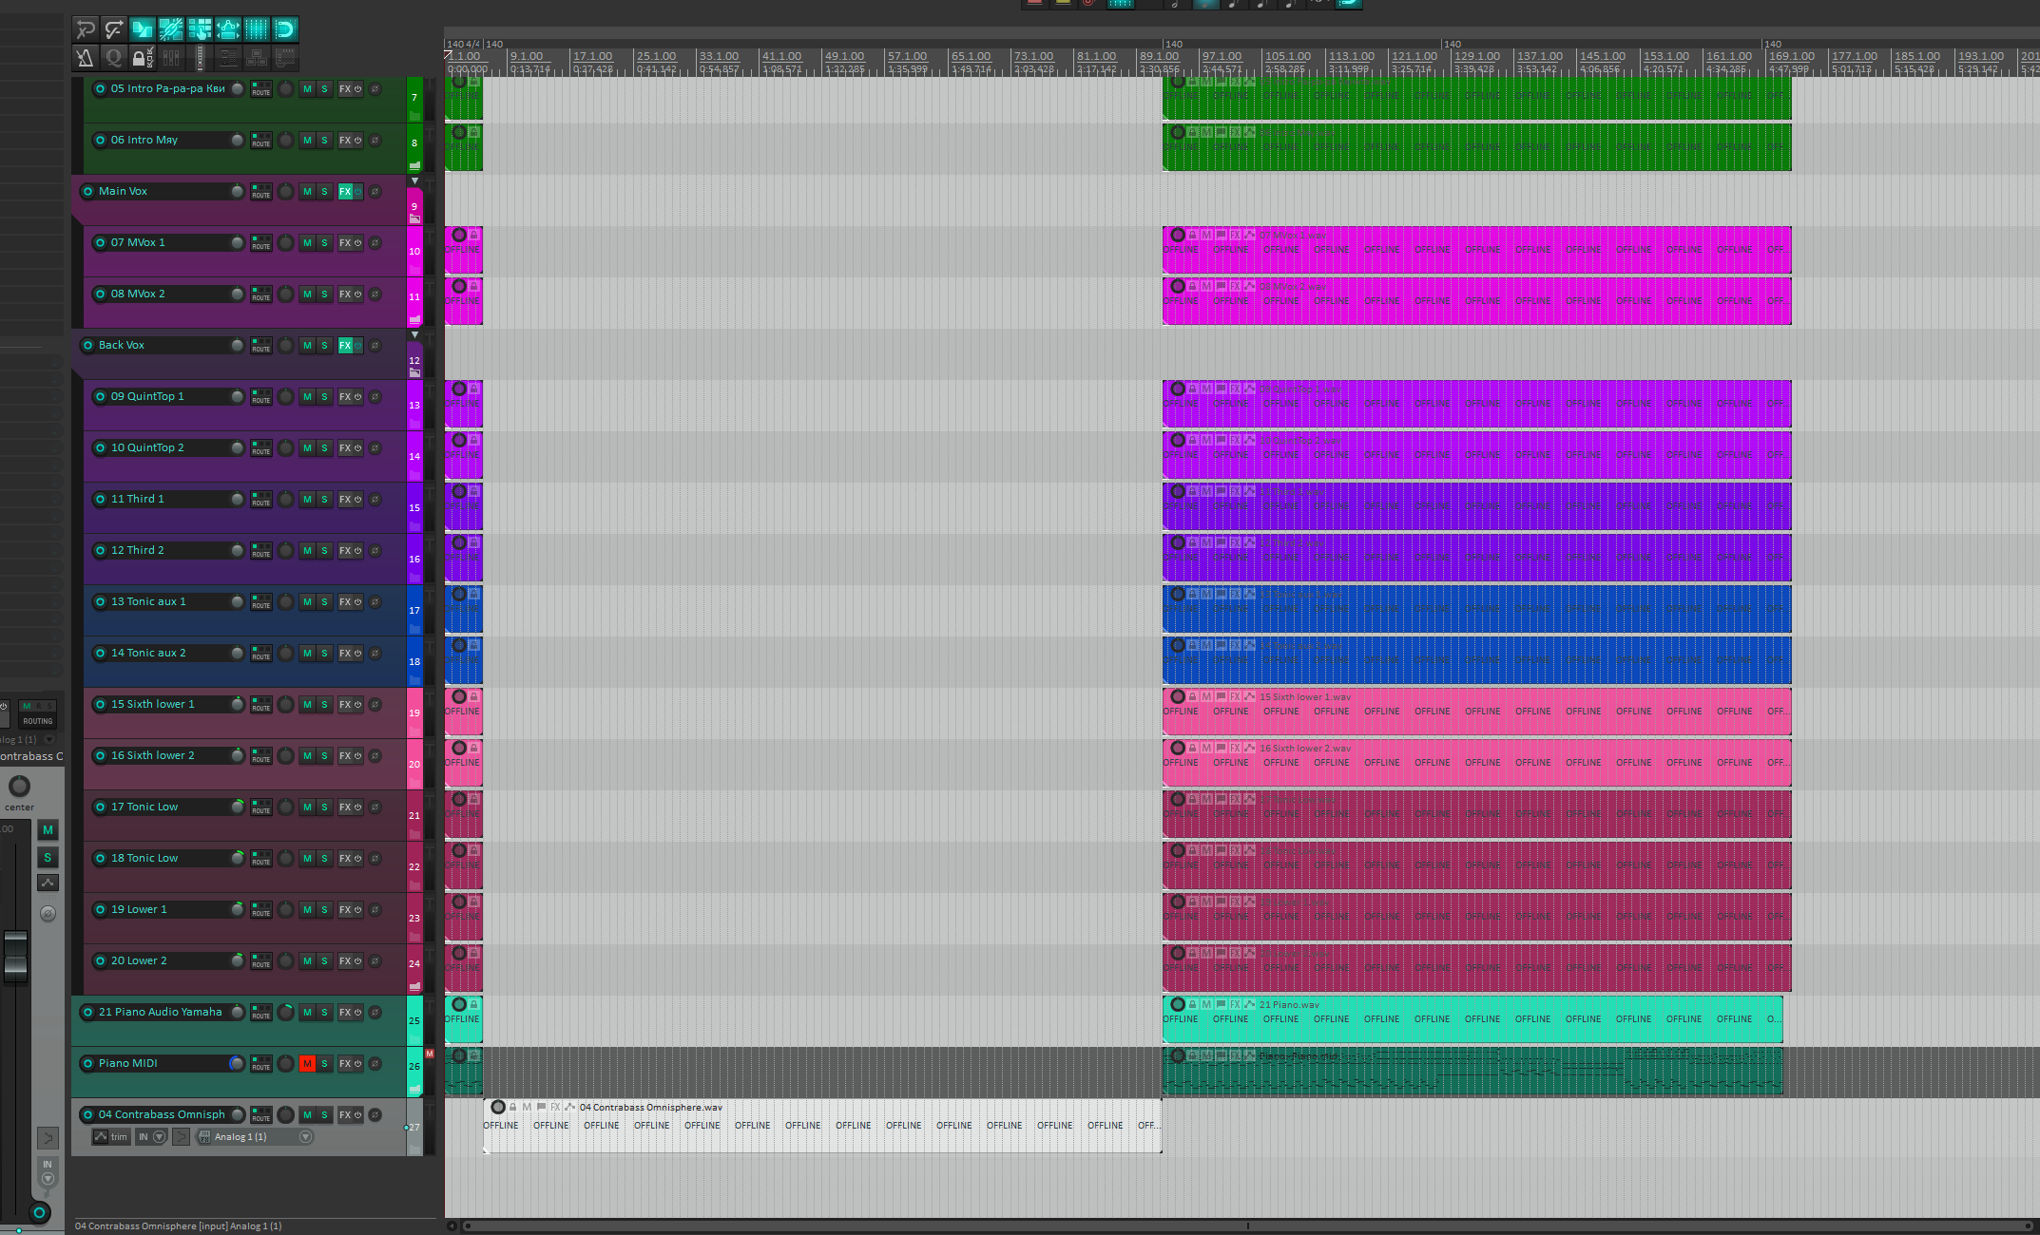
Task: Toggle the grid lines toolbar button
Action: coord(257,29)
